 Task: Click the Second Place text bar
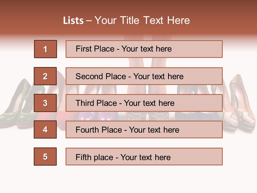tap(144, 76)
